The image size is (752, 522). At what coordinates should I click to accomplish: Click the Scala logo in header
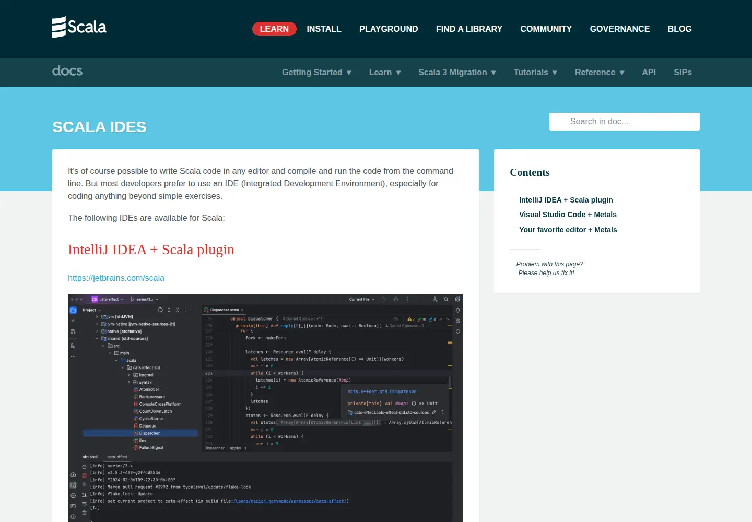(79, 27)
